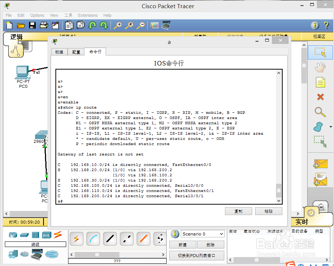Select copper straight-through cable
This screenshot has height=266, width=334.
(x=110, y=239)
